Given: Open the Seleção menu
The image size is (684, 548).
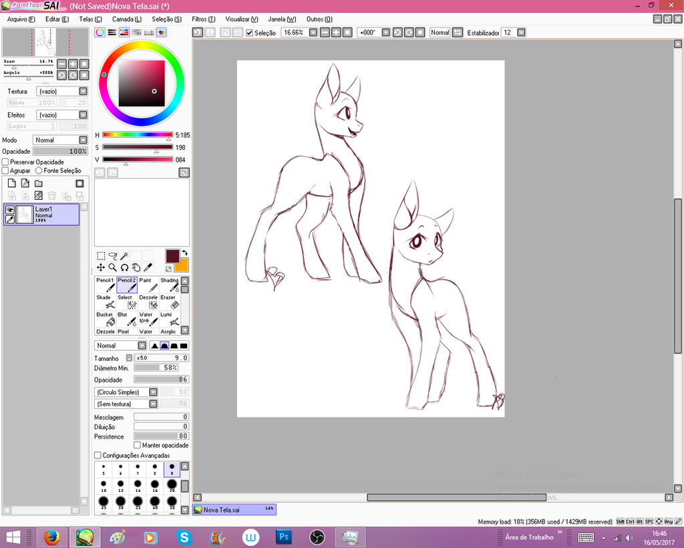Looking at the screenshot, I should click(x=166, y=19).
